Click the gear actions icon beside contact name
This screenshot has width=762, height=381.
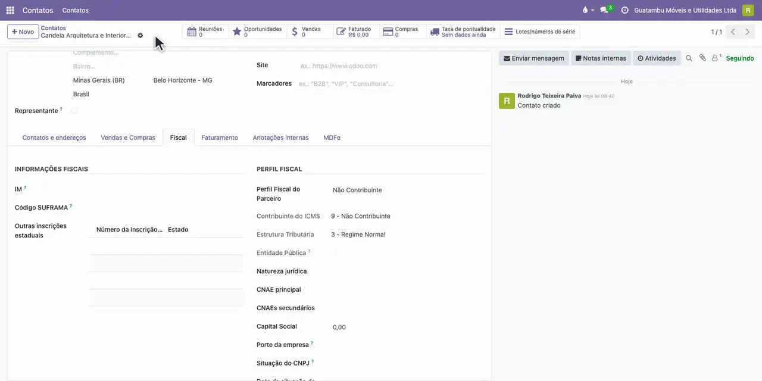(x=140, y=36)
